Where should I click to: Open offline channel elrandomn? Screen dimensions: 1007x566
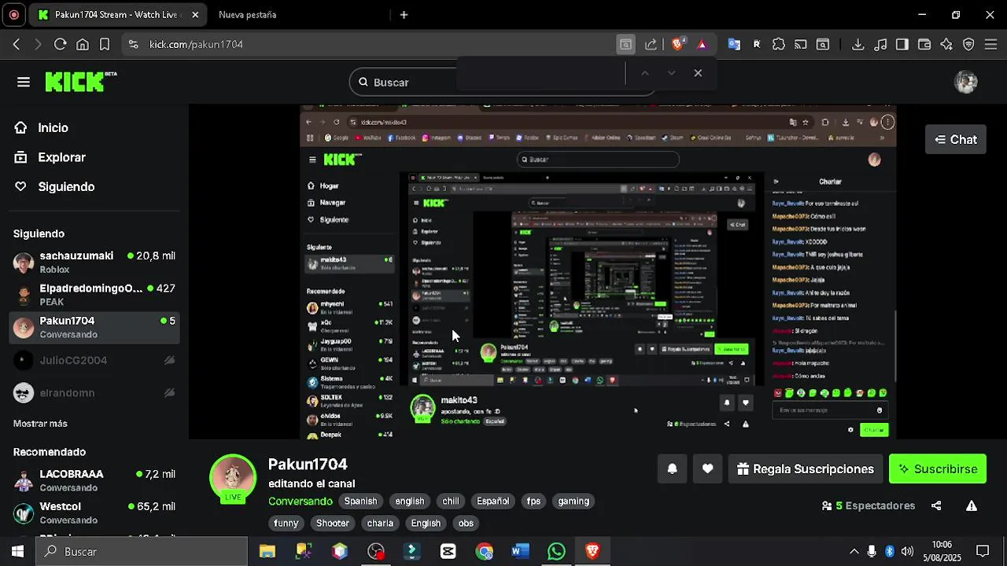point(94,392)
